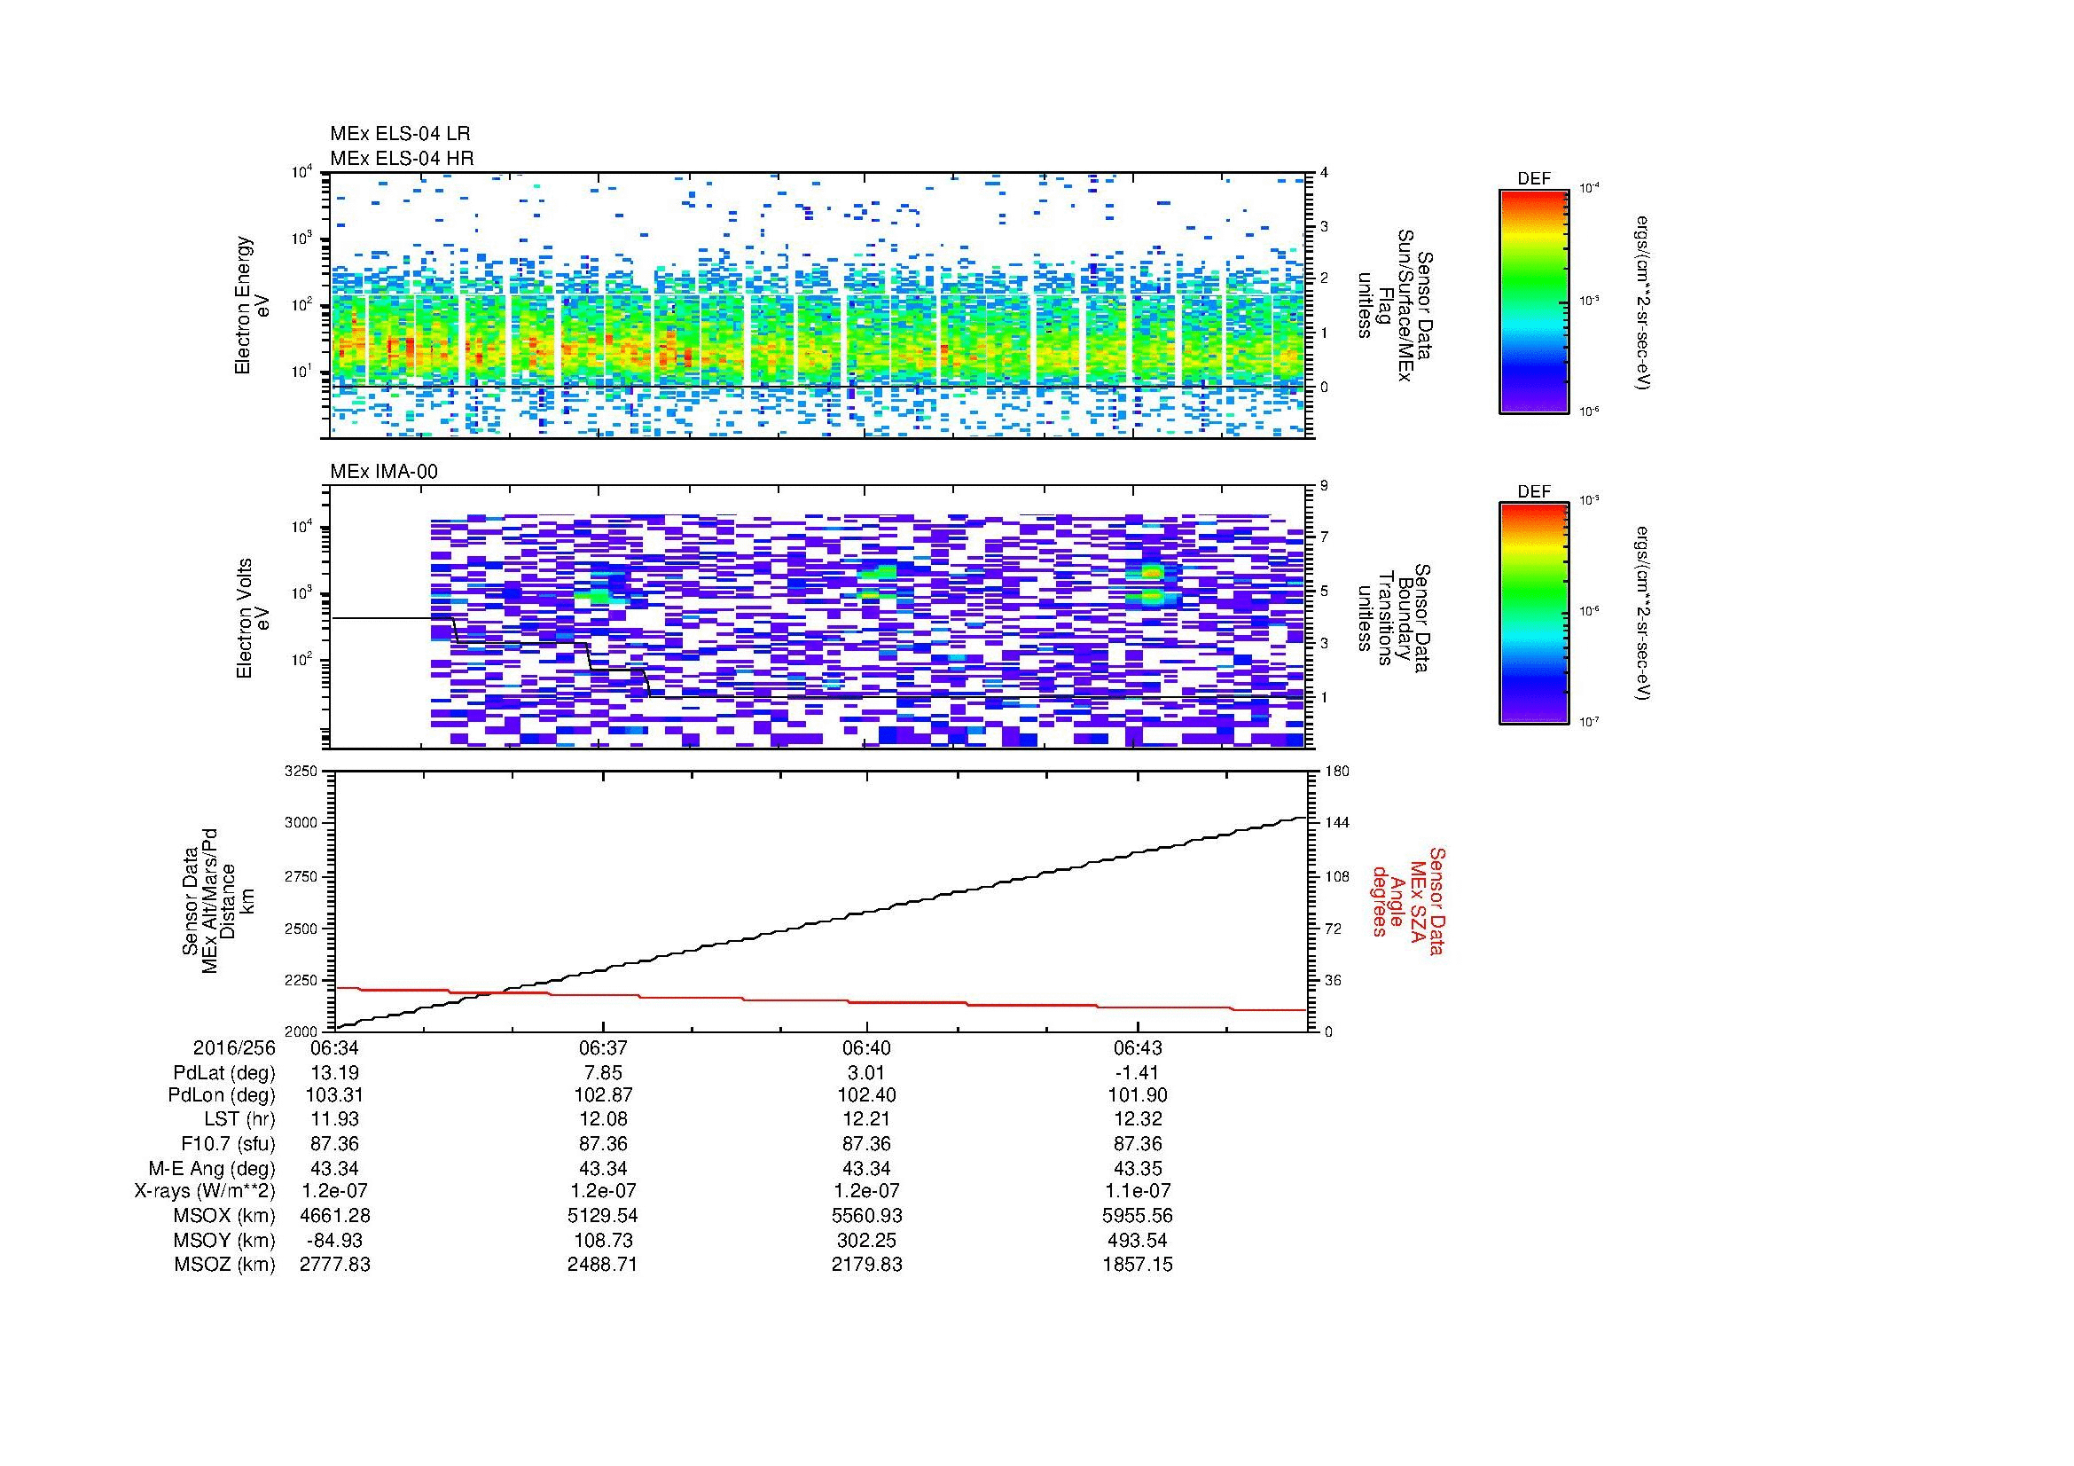Click PdLon value '103.31'
Viewport: 2074px width, 1466px height.
point(335,1095)
